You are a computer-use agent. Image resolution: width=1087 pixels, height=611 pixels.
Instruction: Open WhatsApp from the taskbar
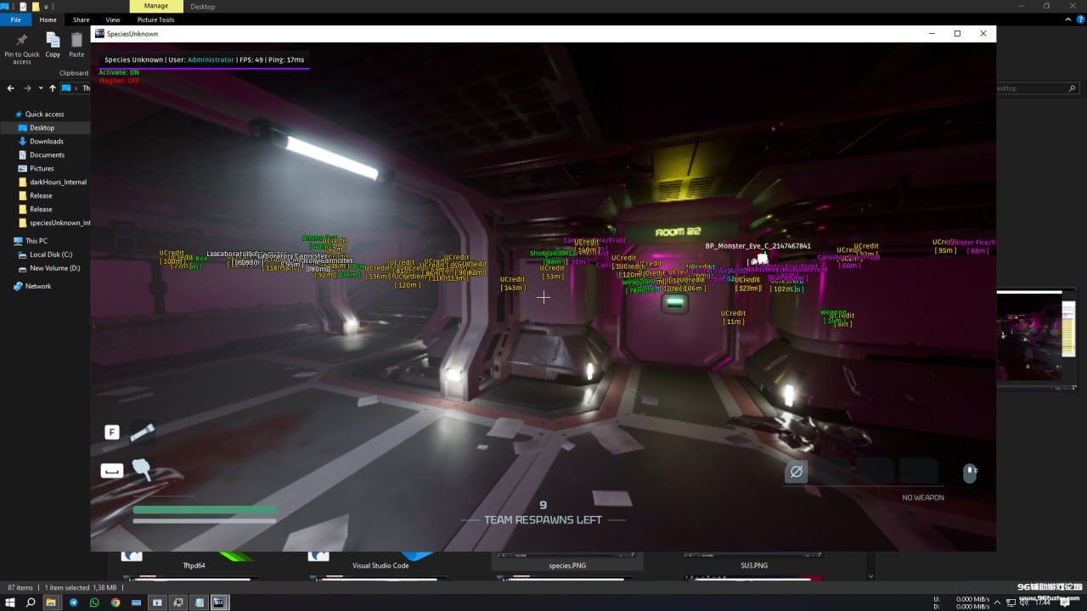click(x=94, y=603)
